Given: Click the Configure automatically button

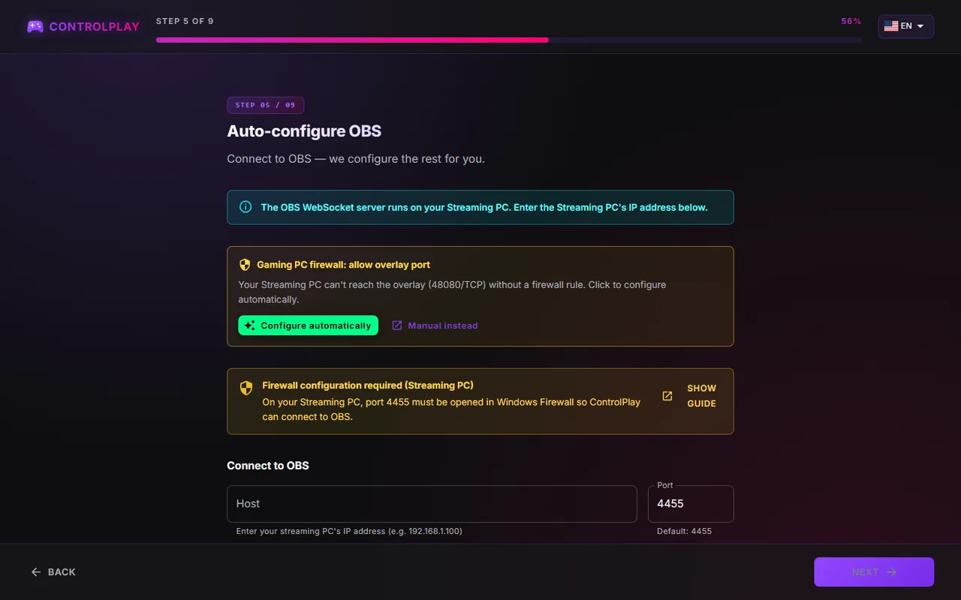Looking at the screenshot, I should (308, 325).
